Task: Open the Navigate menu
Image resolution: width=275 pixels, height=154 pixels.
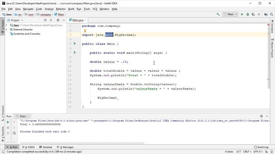Action: (x=28, y=9)
